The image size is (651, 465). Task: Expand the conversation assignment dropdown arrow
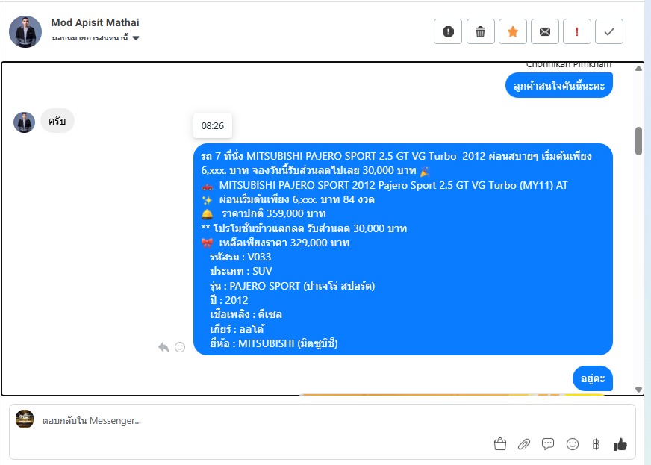(x=136, y=38)
